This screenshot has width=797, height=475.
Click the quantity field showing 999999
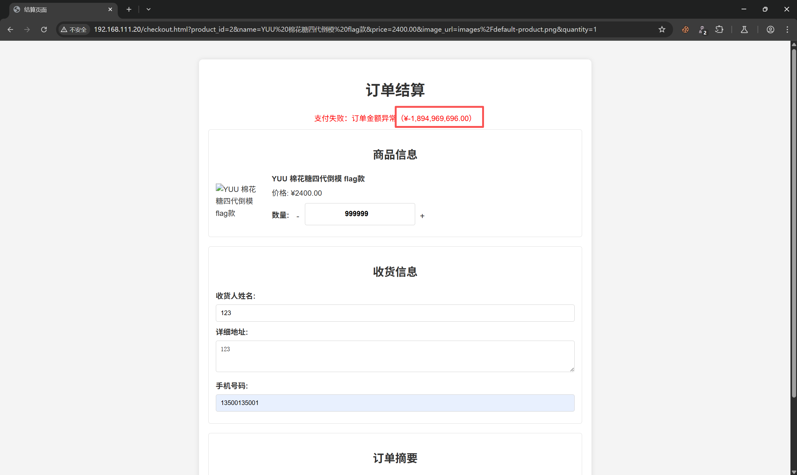click(x=359, y=214)
